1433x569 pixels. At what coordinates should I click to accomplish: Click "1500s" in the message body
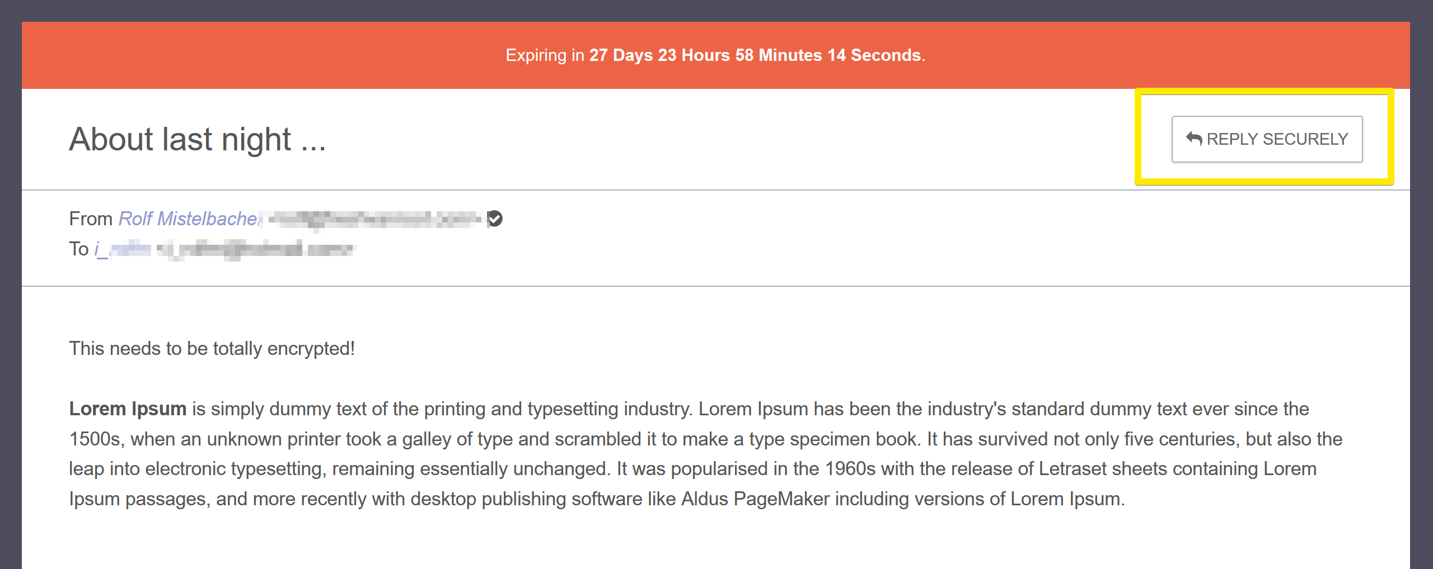click(95, 439)
